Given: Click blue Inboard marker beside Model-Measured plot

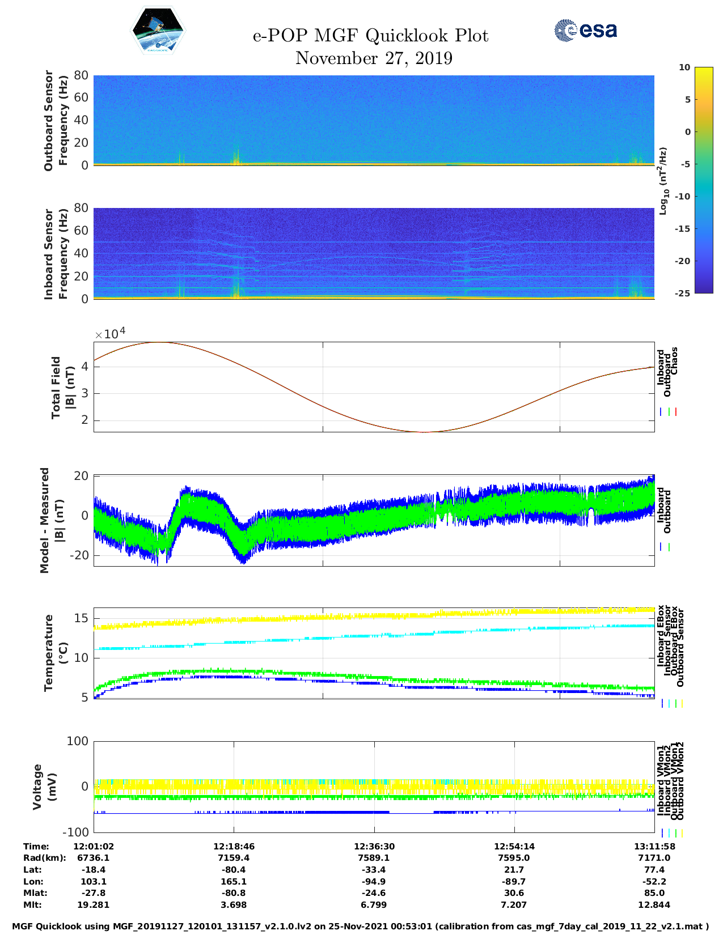Looking at the screenshot, I should tap(661, 547).
